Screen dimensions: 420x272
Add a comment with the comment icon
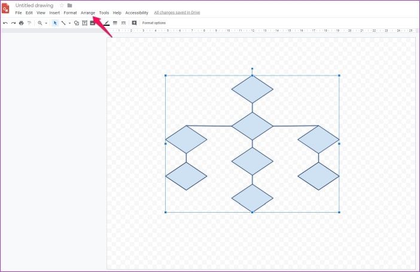pyautogui.click(x=134, y=23)
